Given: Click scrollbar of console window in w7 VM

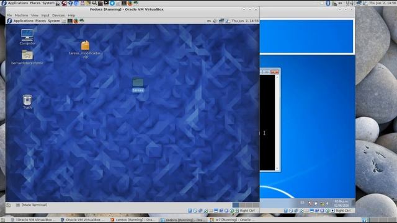Looking at the screenshot, I should click(x=277, y=123).
